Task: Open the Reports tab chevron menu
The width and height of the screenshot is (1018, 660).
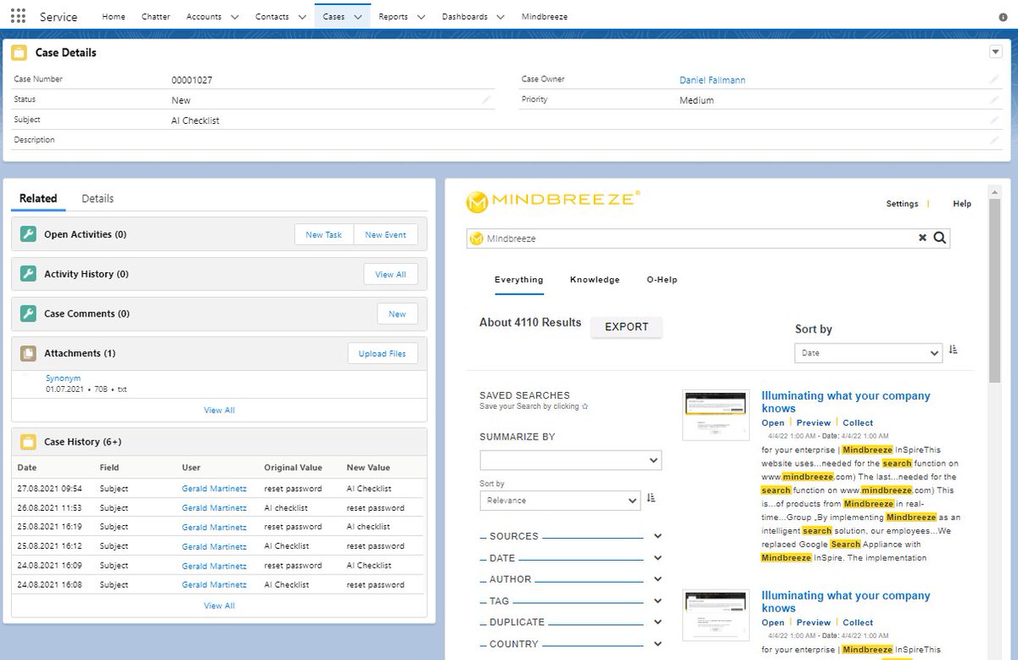Action: coord(421,17)
